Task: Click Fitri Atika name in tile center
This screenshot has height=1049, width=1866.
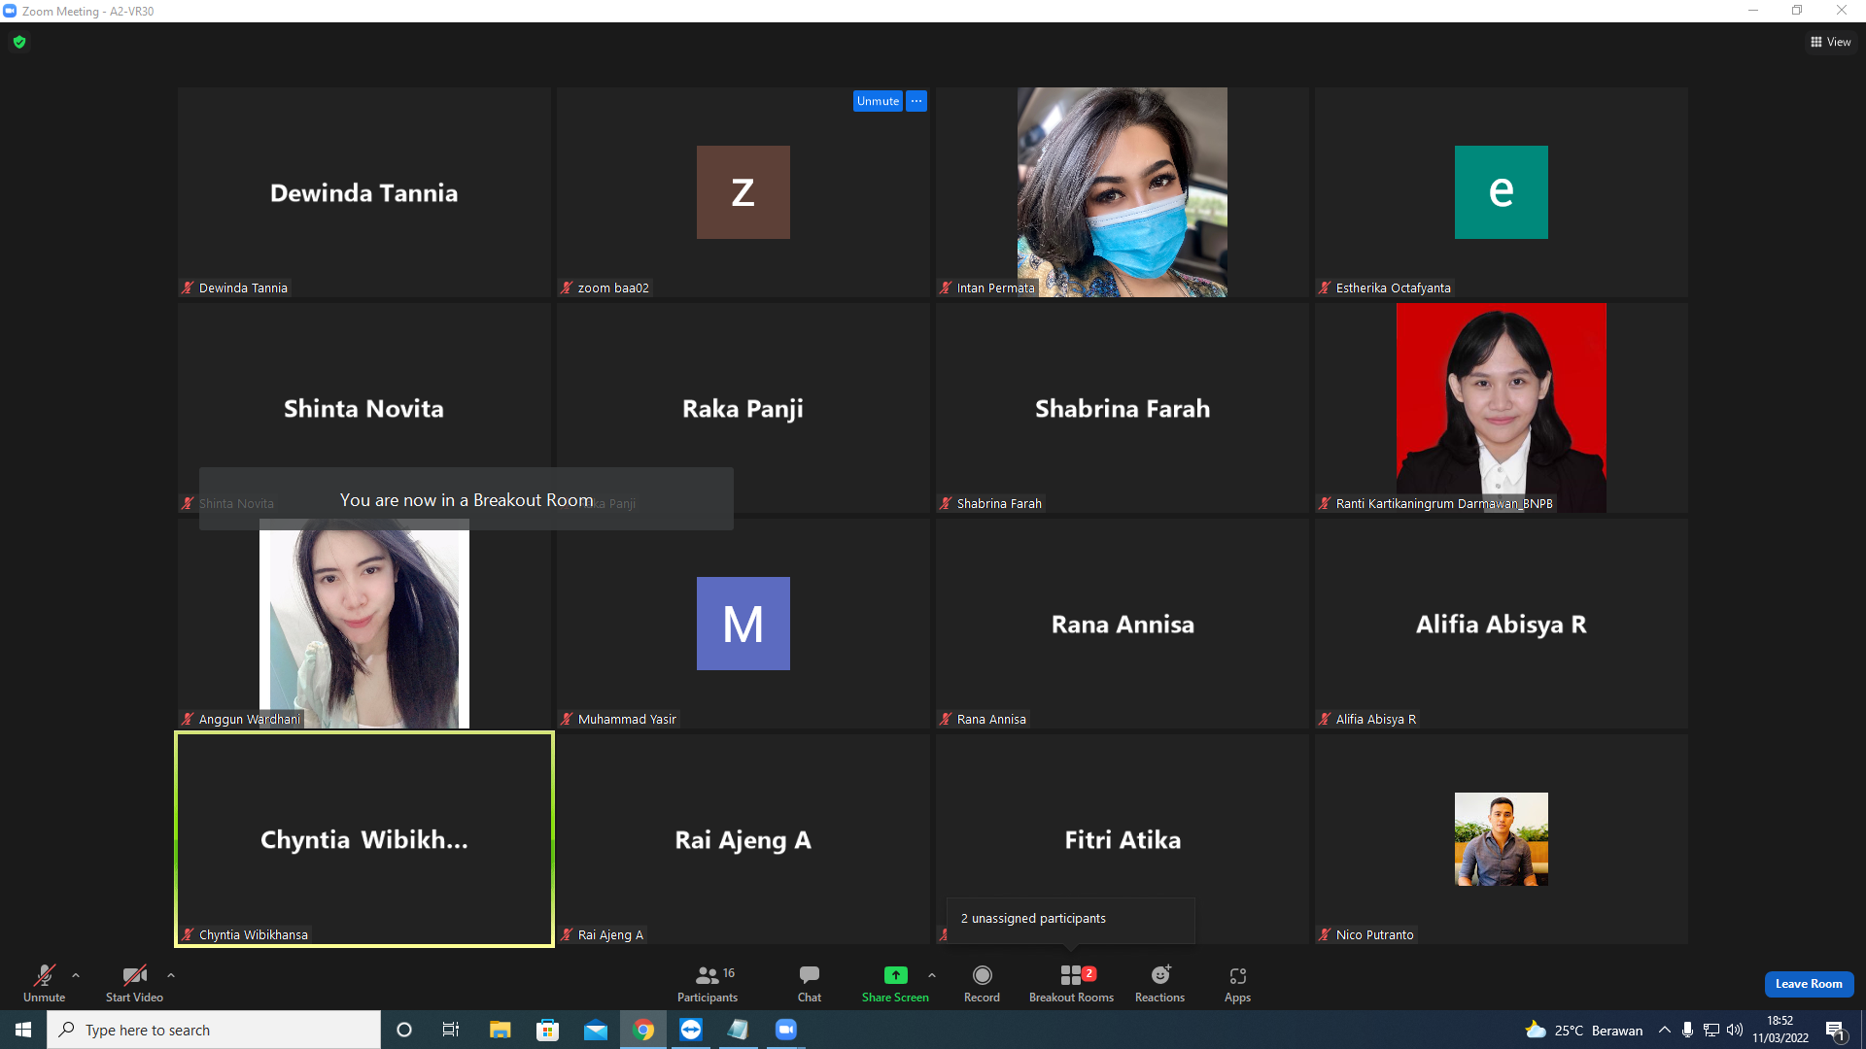Action: (x=1123, y=840)
